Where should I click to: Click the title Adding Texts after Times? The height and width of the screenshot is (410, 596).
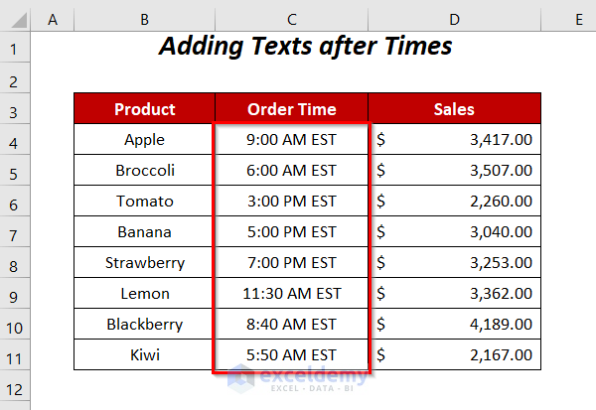tap(305, 47)
